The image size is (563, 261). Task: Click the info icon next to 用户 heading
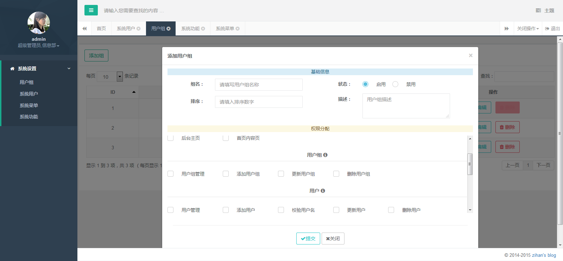point(323,191)
